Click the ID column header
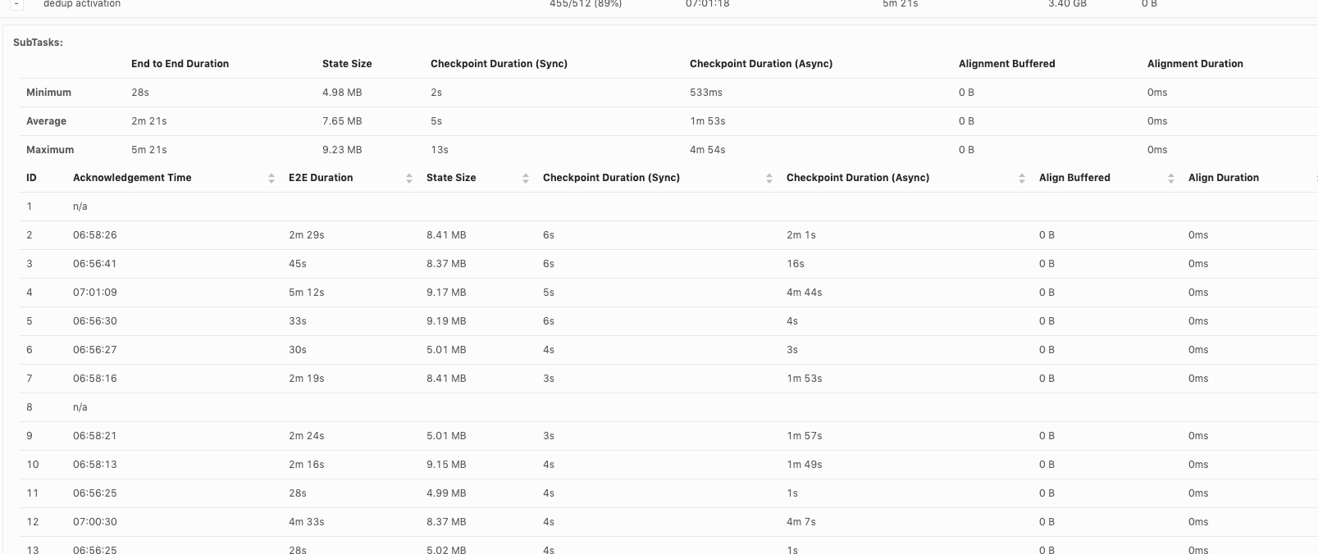 click(31, 178)
